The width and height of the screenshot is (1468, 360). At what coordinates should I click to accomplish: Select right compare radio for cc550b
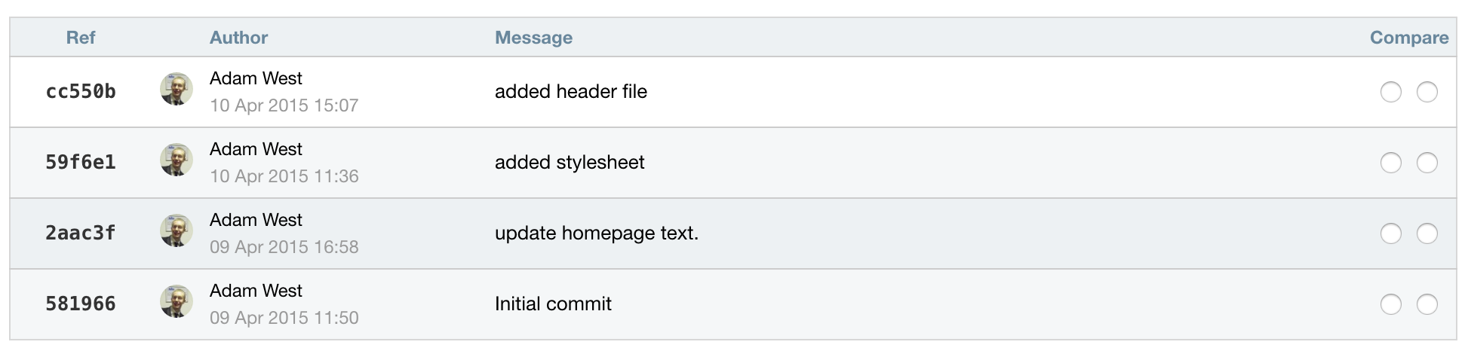(1427, 92)
